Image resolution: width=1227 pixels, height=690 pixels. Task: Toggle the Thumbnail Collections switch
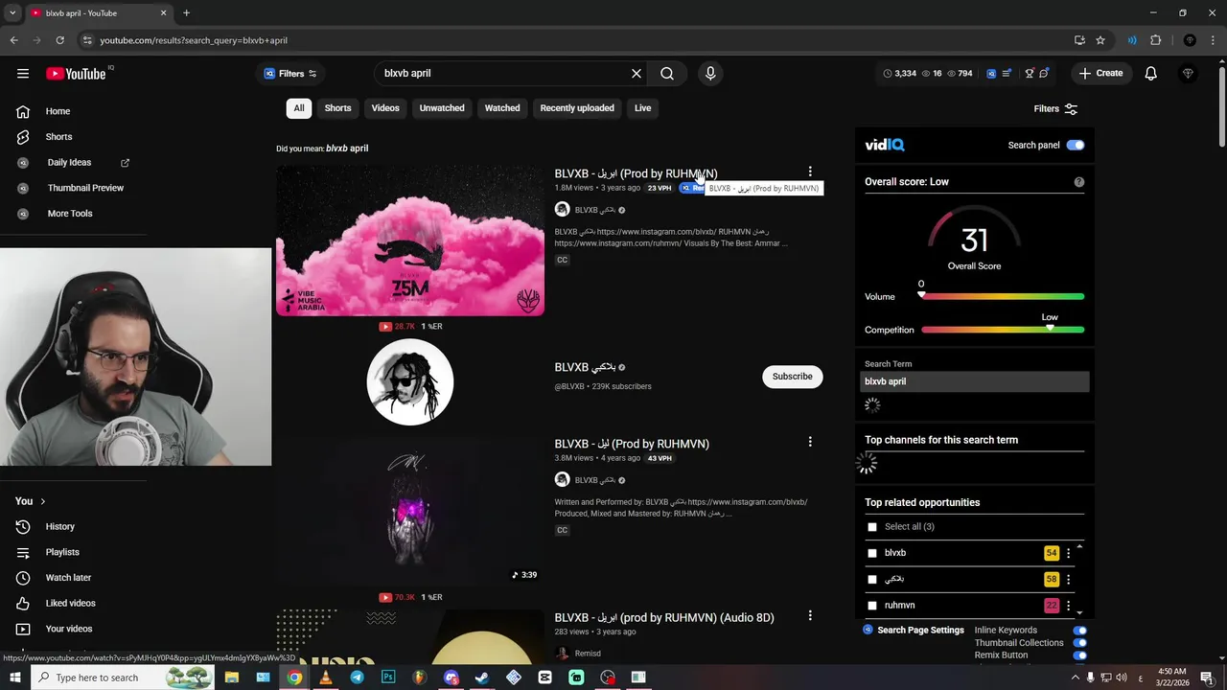[1079, 643]
